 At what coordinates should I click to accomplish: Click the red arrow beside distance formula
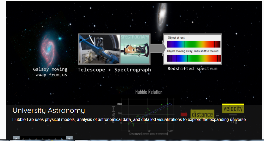click(x=184, y=115)
